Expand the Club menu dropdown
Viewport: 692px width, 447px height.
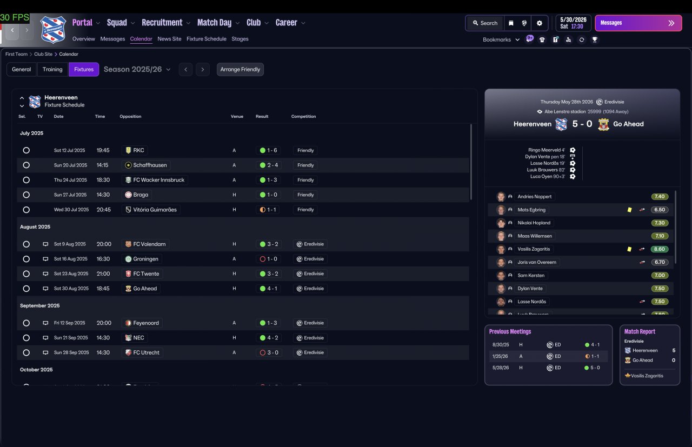[267, 23]
